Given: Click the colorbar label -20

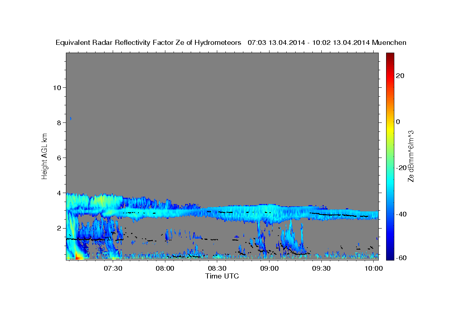Looking at the screenshot, I should (401, 168).
